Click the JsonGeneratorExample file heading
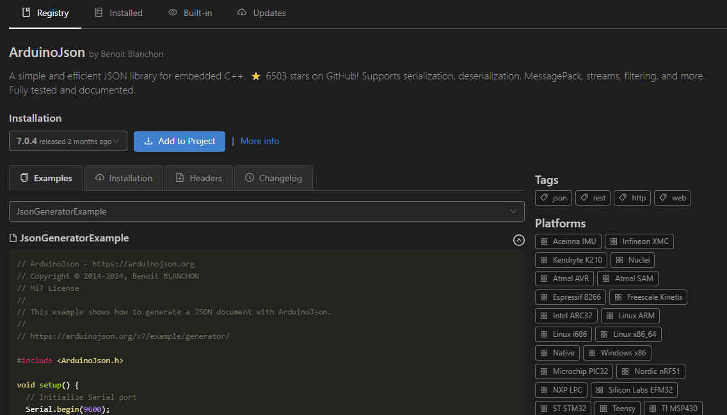The width and height of the screenshot is (727, 415). click(74, 238)
